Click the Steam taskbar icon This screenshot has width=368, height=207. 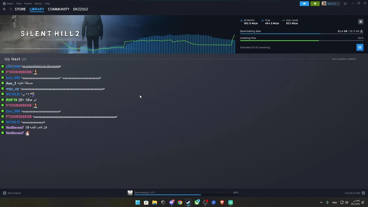[188, 202]
